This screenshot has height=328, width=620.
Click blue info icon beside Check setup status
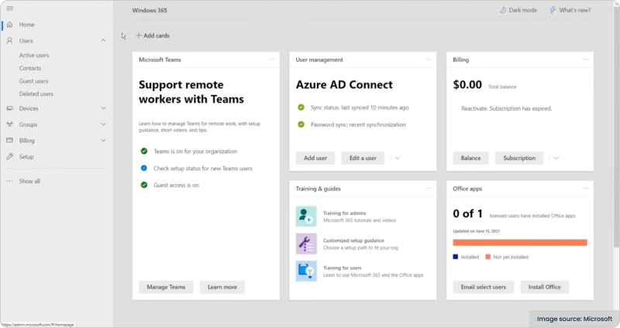pyautogui.click(x=144, y=168)
